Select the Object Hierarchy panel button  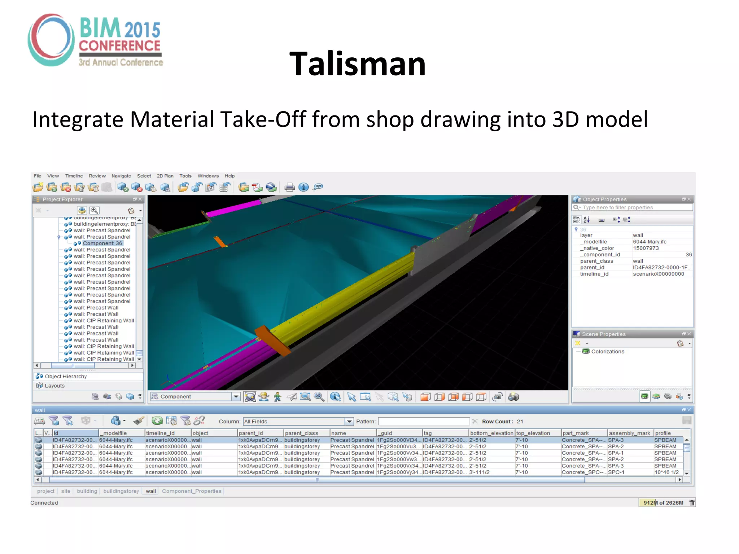pyautogui.click(x=88, y=377)
